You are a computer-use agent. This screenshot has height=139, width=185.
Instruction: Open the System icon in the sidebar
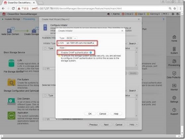[x=174, y=49]
